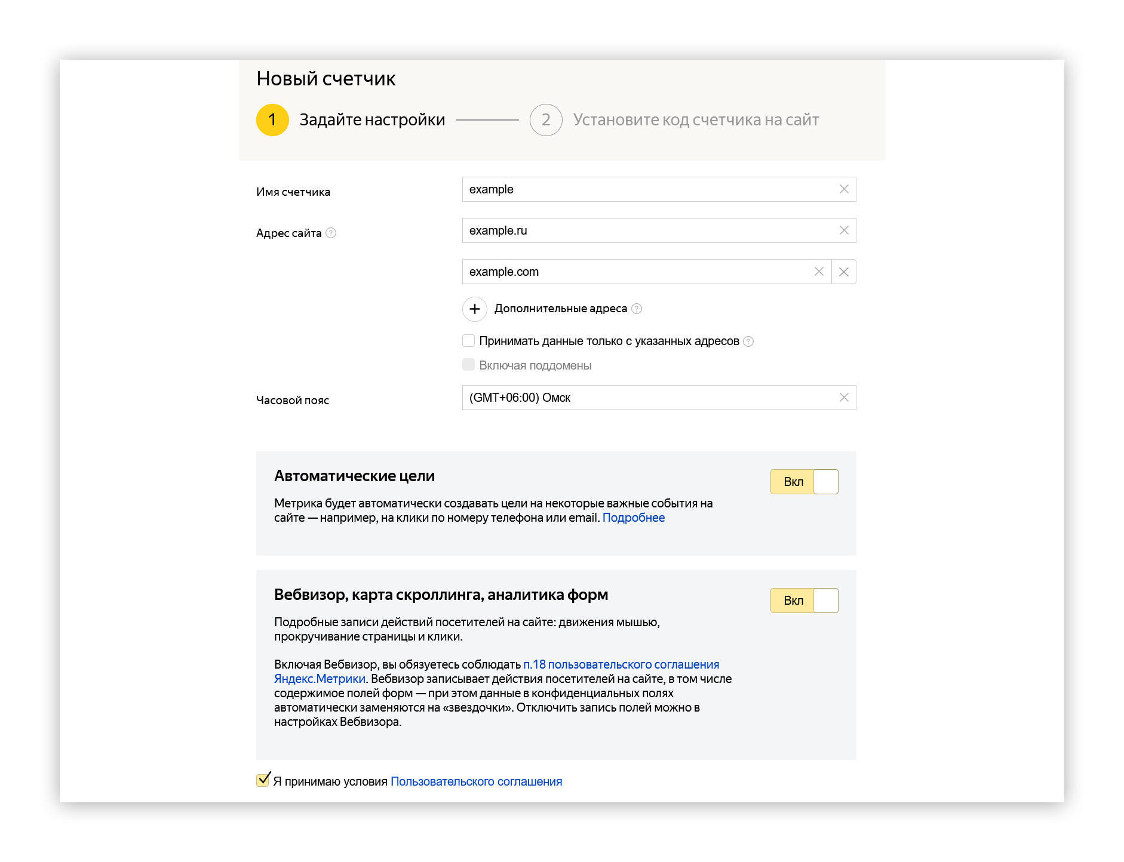Clear the counter name field
1124x862 pixels.
click(x=843, y=189)
